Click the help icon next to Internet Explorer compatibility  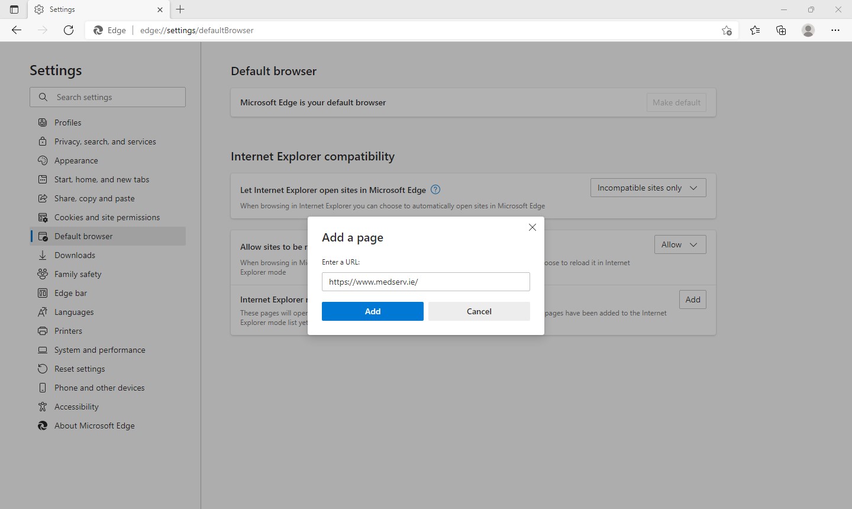[435, 189]
